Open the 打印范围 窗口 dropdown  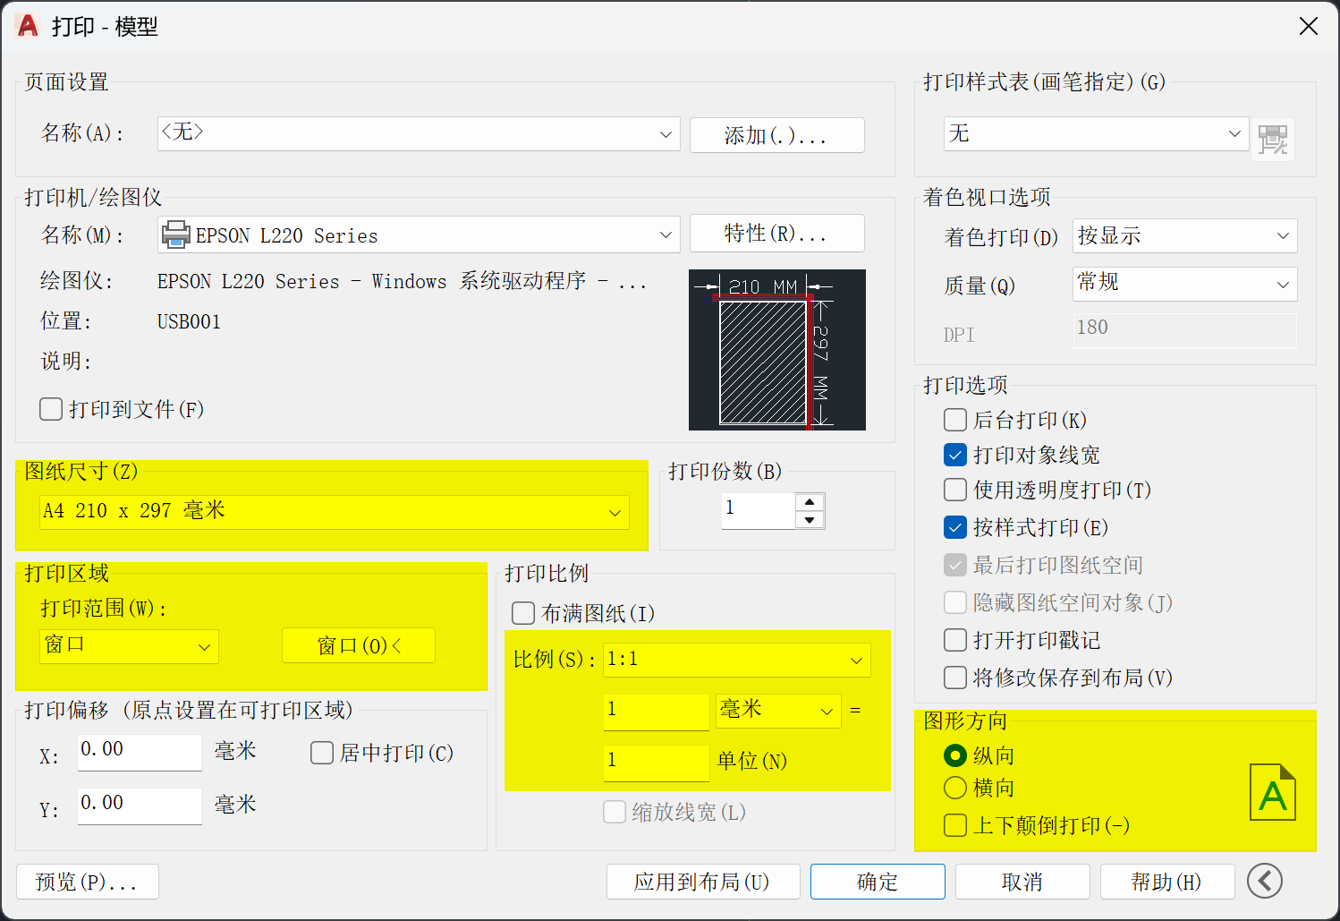(x=129, y=645)
